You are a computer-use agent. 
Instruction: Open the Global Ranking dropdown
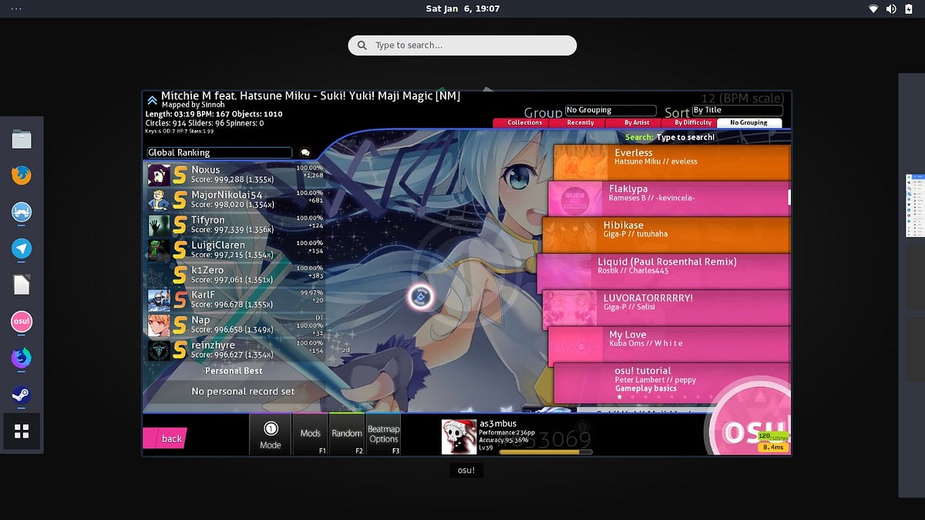pyautogui.click(x=219, y=153)
